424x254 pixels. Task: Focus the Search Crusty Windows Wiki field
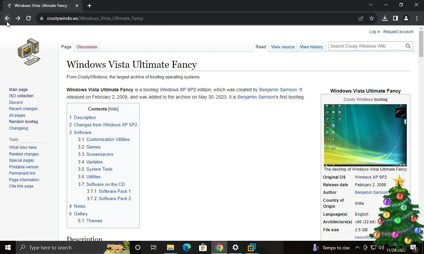pyautogui.click(x=366, y=46)
